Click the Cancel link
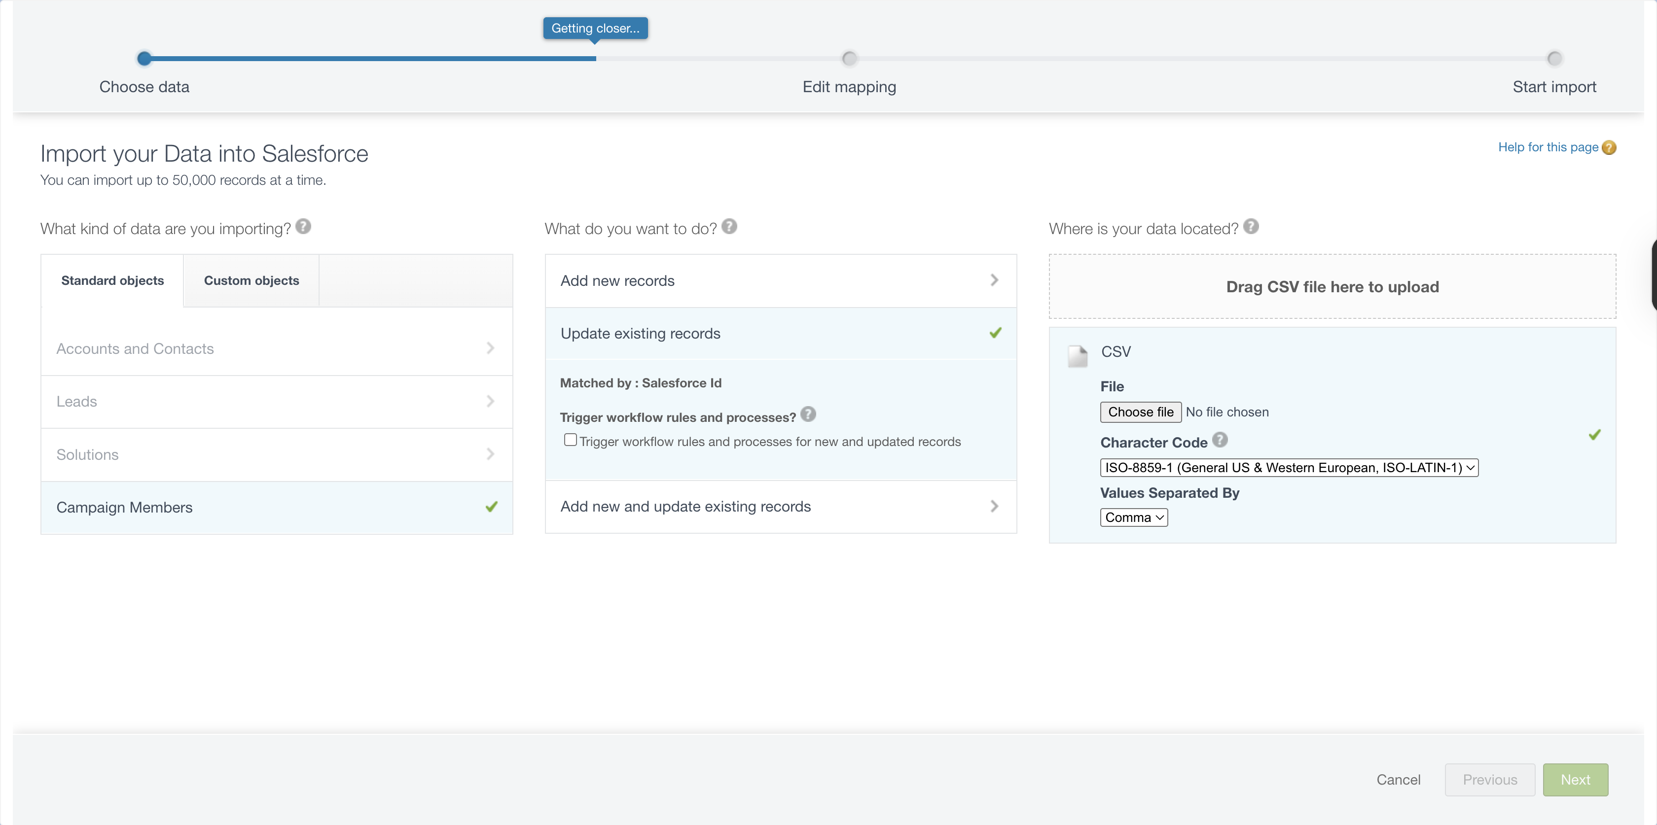 1398,779
